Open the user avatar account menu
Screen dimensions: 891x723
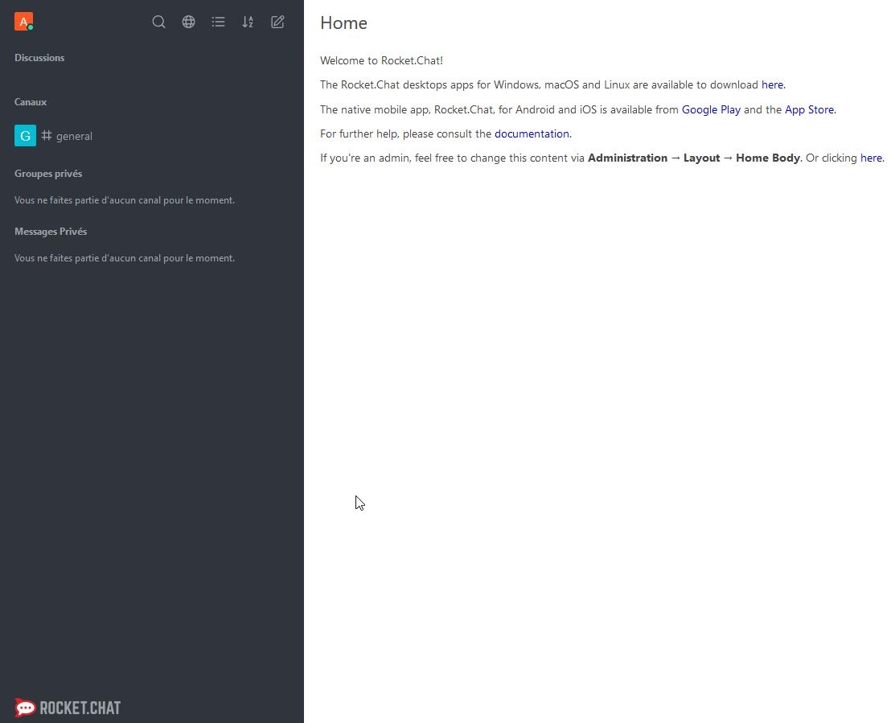tap(23, 22)
